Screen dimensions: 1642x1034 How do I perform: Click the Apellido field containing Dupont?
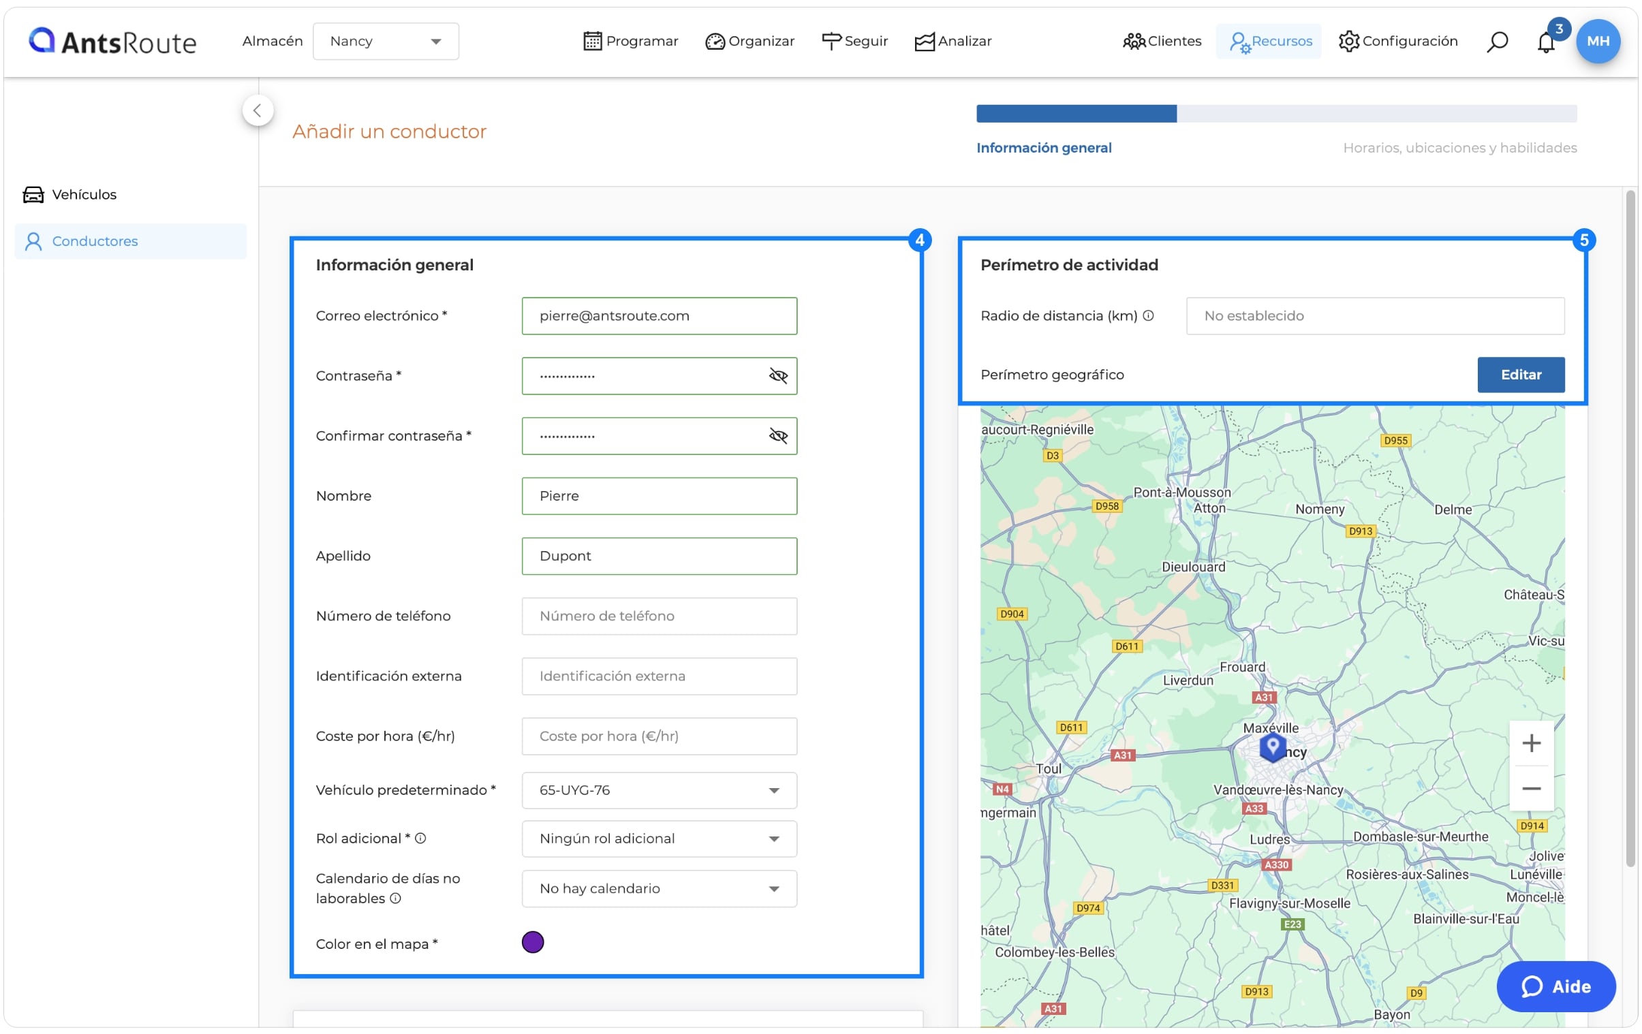click(x=660, y=556)
